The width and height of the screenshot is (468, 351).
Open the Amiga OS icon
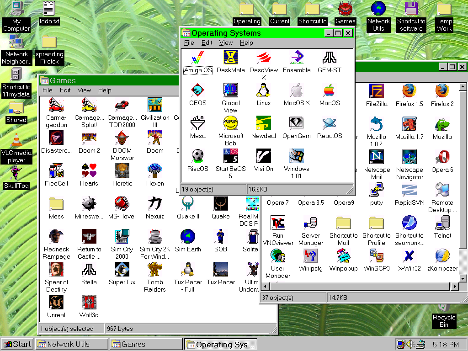point(198,58)
